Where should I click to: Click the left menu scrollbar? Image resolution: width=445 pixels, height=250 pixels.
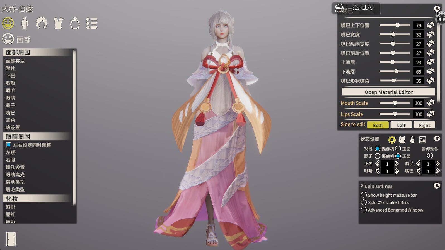pyautogui.click(x=74, y=127)
